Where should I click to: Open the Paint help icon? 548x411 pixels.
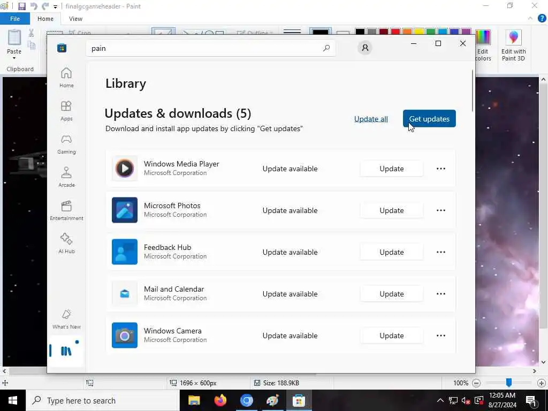click(x=542, y=19)
